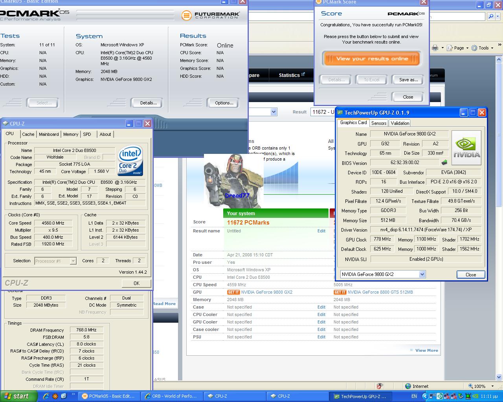The width and height of the screenshot is (503, 402).
Task: Click Edit link for PSU row
Action: (321, 337)
